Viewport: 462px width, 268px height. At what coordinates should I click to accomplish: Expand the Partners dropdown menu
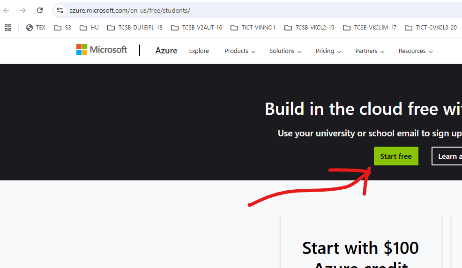click(370, 51)
